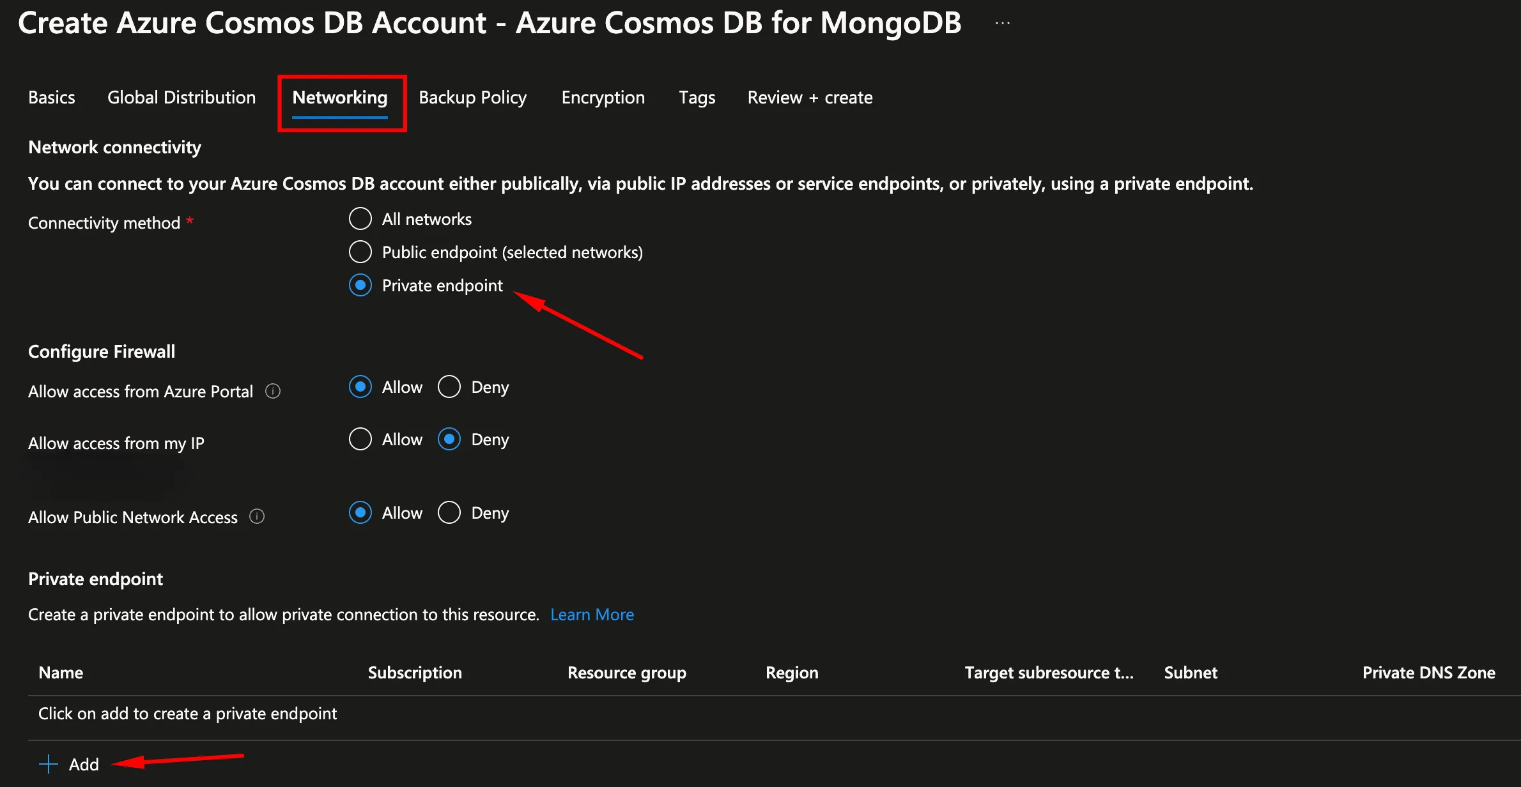Select the Private endpoint radio button
Image resolution: width=1521 pixels, height=787 pixels.
pyautogui.click(x=360, y=285)
